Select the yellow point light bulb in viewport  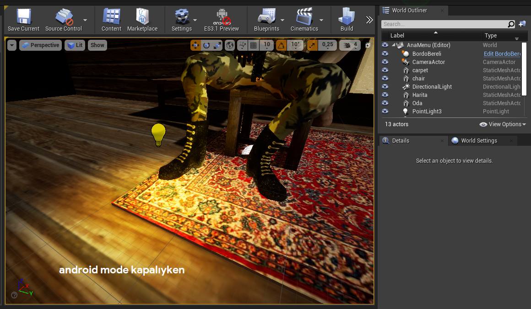[x=158, y=135]
